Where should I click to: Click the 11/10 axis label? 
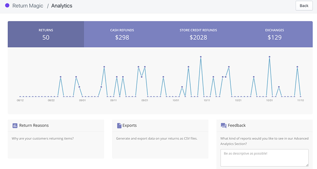301,100
